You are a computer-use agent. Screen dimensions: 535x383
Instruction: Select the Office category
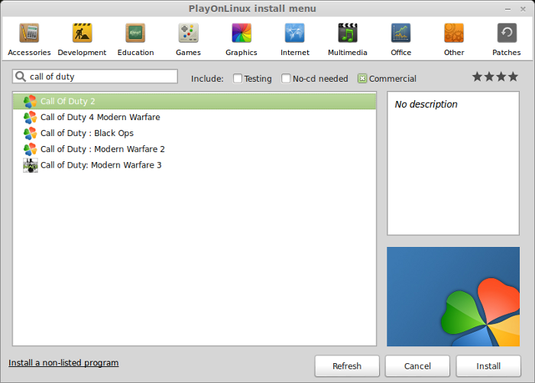(401, 39)
